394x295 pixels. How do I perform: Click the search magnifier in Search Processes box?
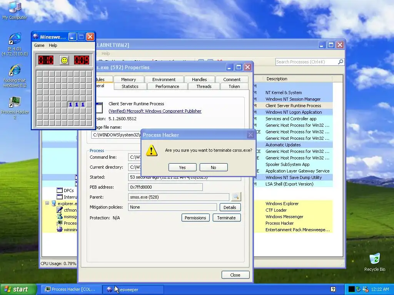[341, 62]
